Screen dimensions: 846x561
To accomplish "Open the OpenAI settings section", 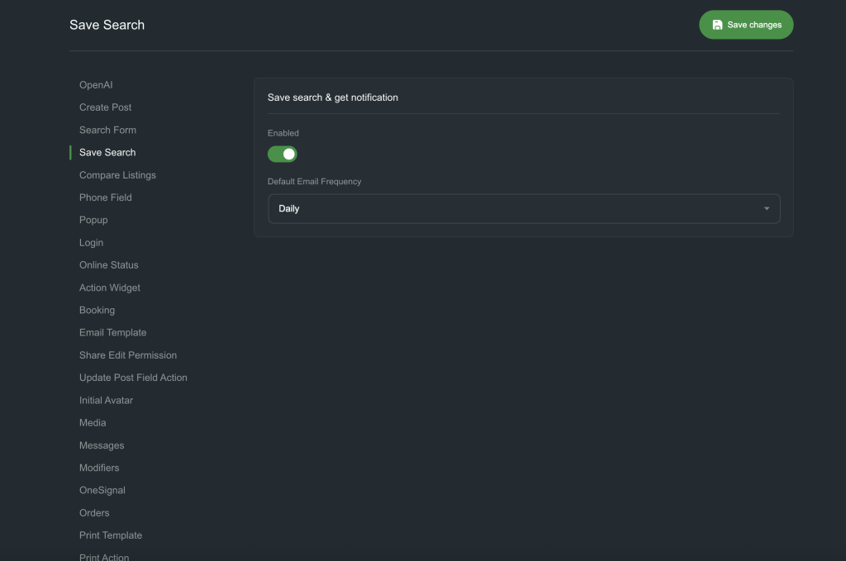I will pos(96,85).
